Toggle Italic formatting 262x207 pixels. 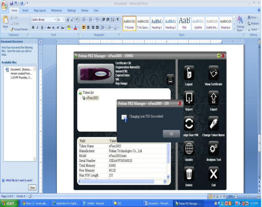[38, 28]
